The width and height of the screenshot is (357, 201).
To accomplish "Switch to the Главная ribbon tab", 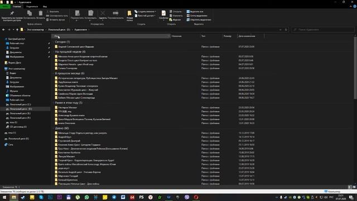I will pyautogui.click(x=17, y=7).
